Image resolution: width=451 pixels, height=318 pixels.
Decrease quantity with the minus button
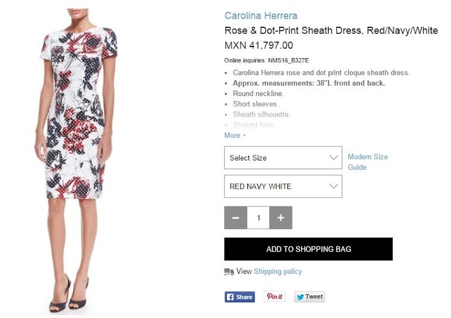click(x=236, y=218)
